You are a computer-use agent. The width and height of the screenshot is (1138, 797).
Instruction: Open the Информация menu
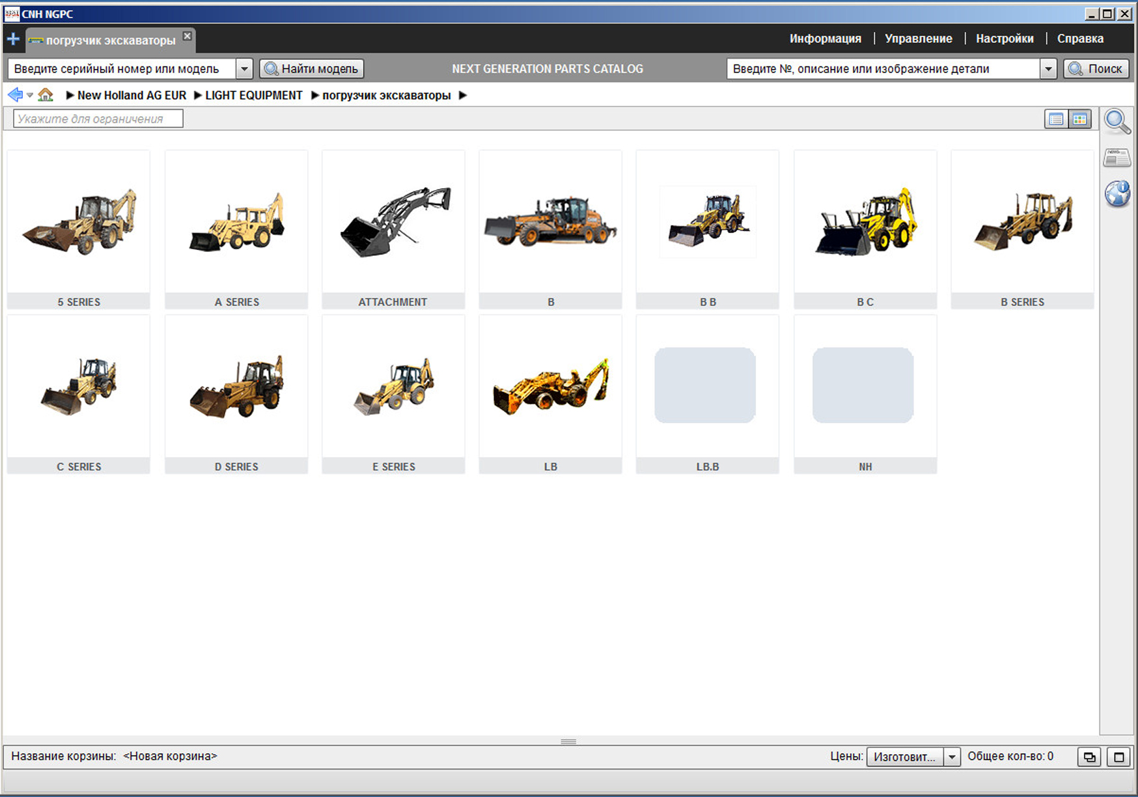click(x=825, y=38)
